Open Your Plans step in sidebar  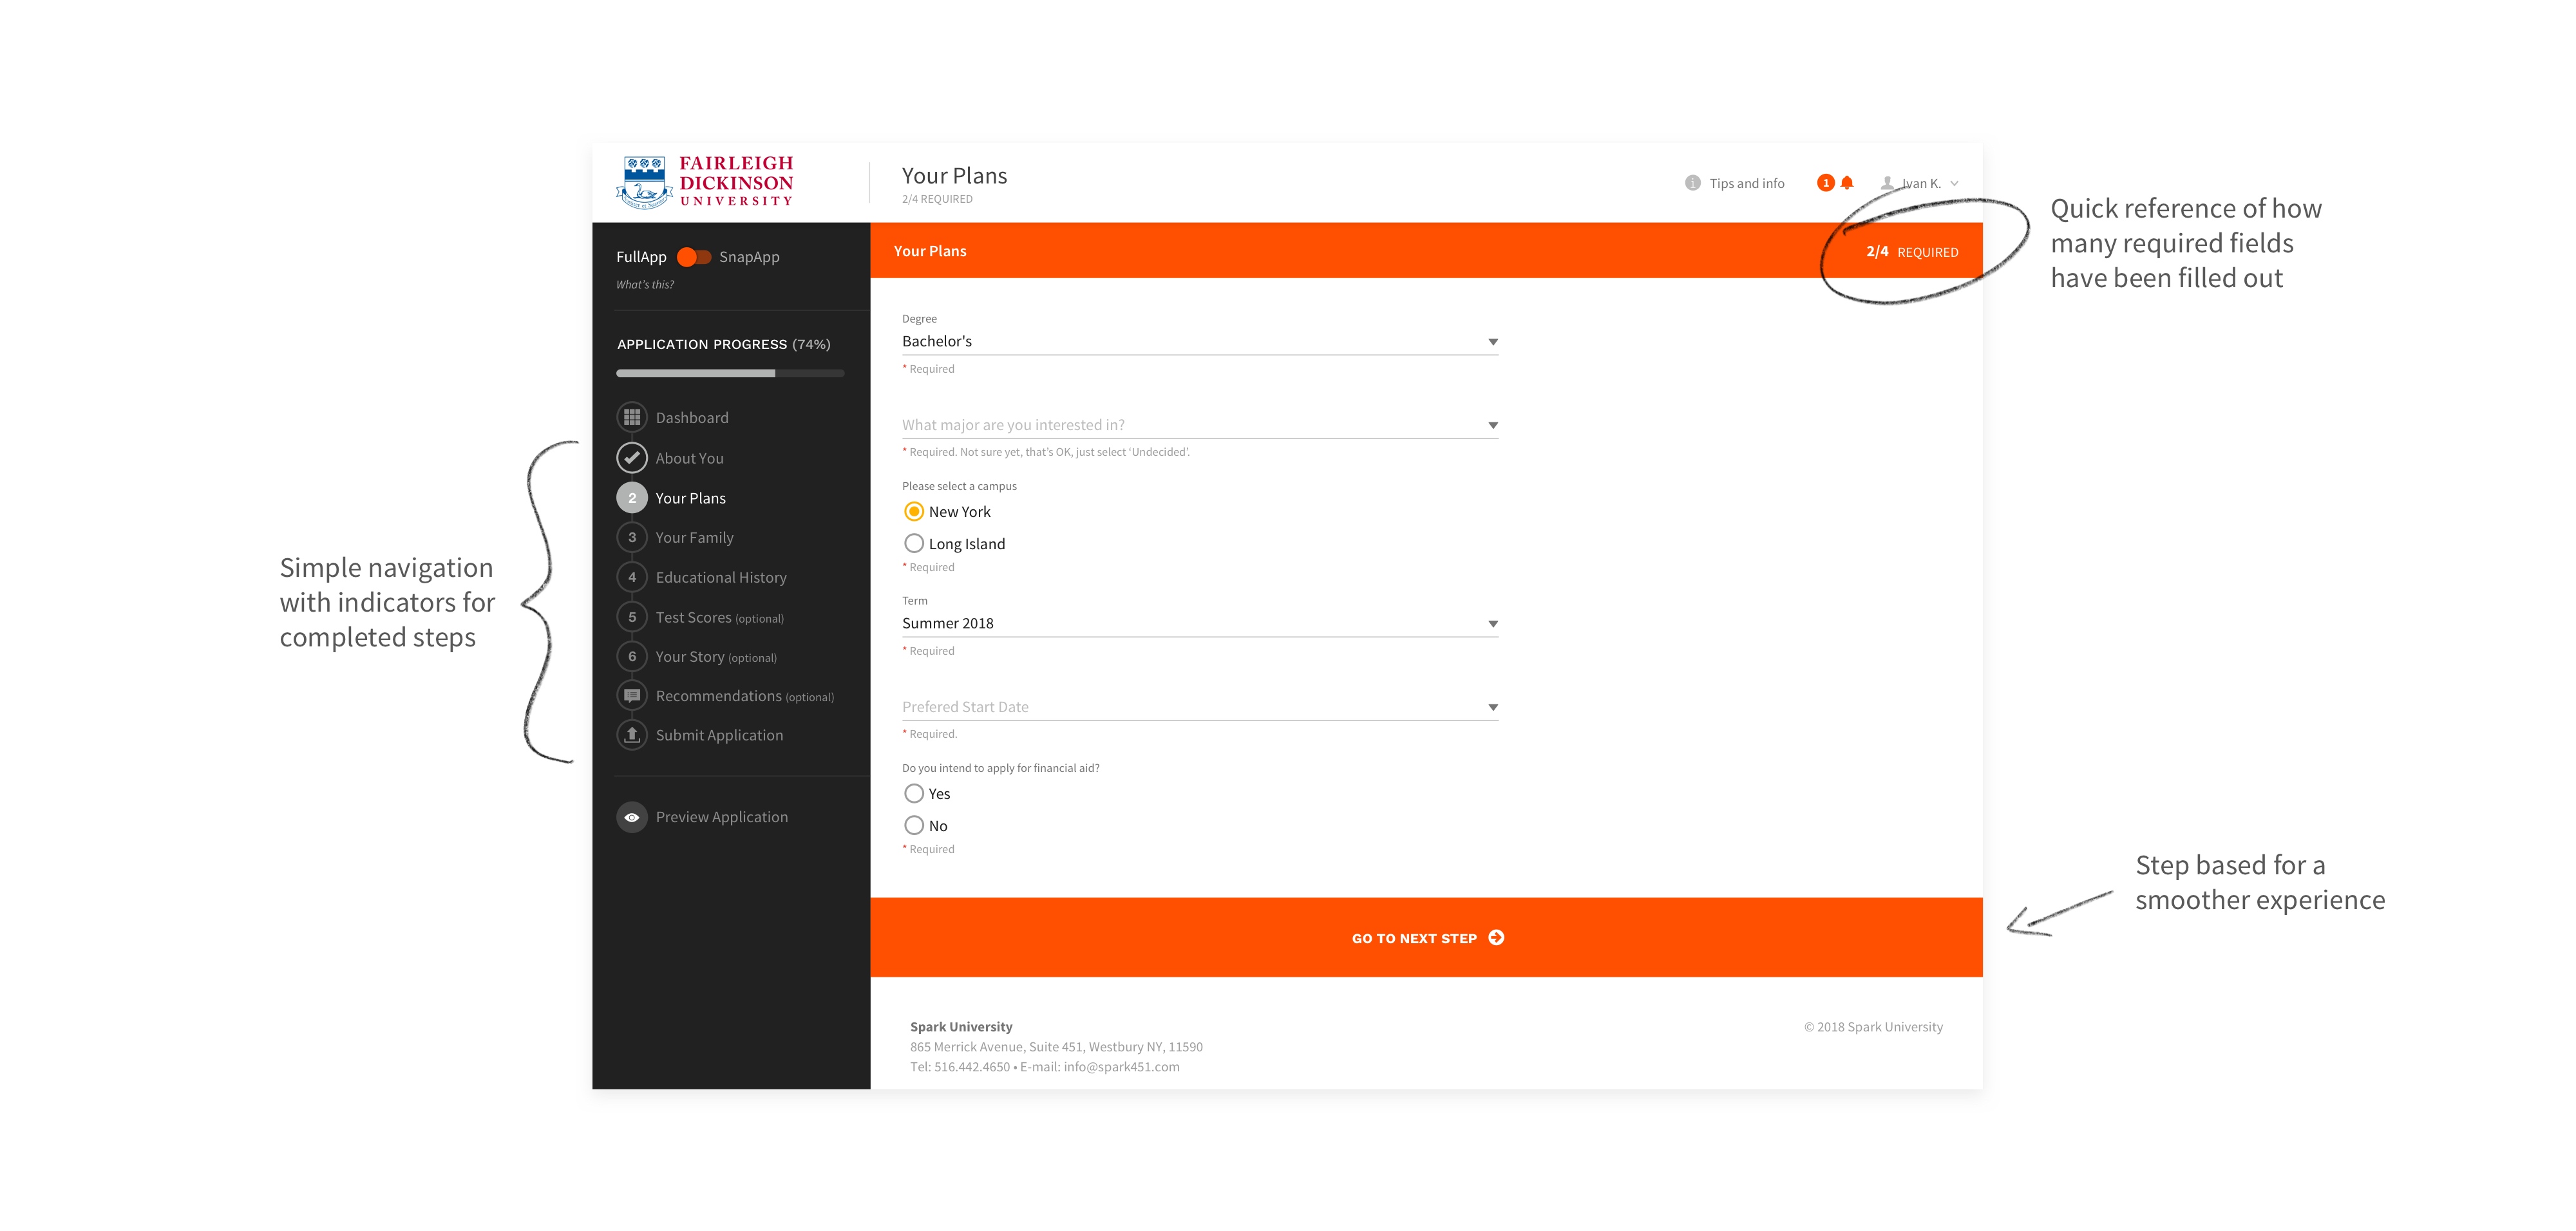click(x=672, y=498)
